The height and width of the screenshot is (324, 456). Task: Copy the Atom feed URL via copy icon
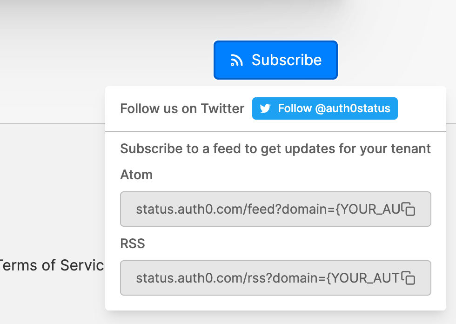409,209
